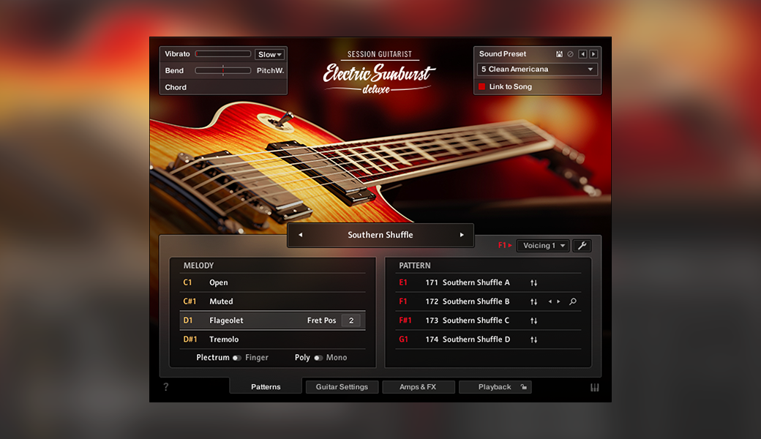
Task: Open the 5 Clean Americana preset dropdown
Action: (537, 70)
